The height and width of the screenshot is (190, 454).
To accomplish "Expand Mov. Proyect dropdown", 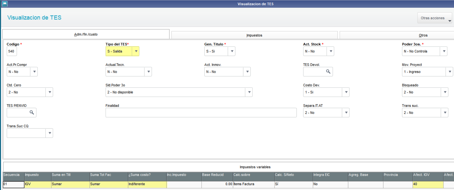I will click(450, 72).
